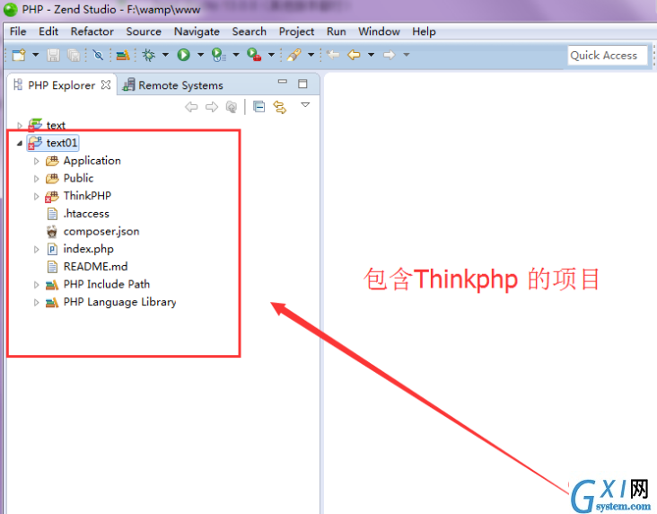
Task: Click the Last Edit Location icon
Action: click(x=333, y=55)
